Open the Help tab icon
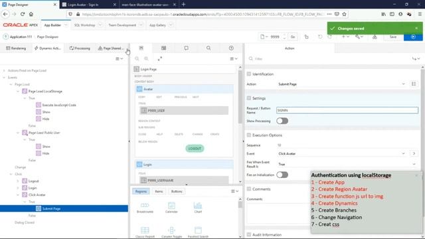425x239 pixels. coord(231,48)
